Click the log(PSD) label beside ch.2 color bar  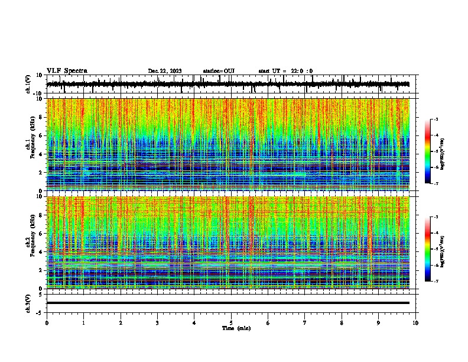coord(443,251)
